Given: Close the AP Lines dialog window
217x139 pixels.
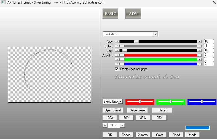Looking at the screenshot, I should pos(214,2).
